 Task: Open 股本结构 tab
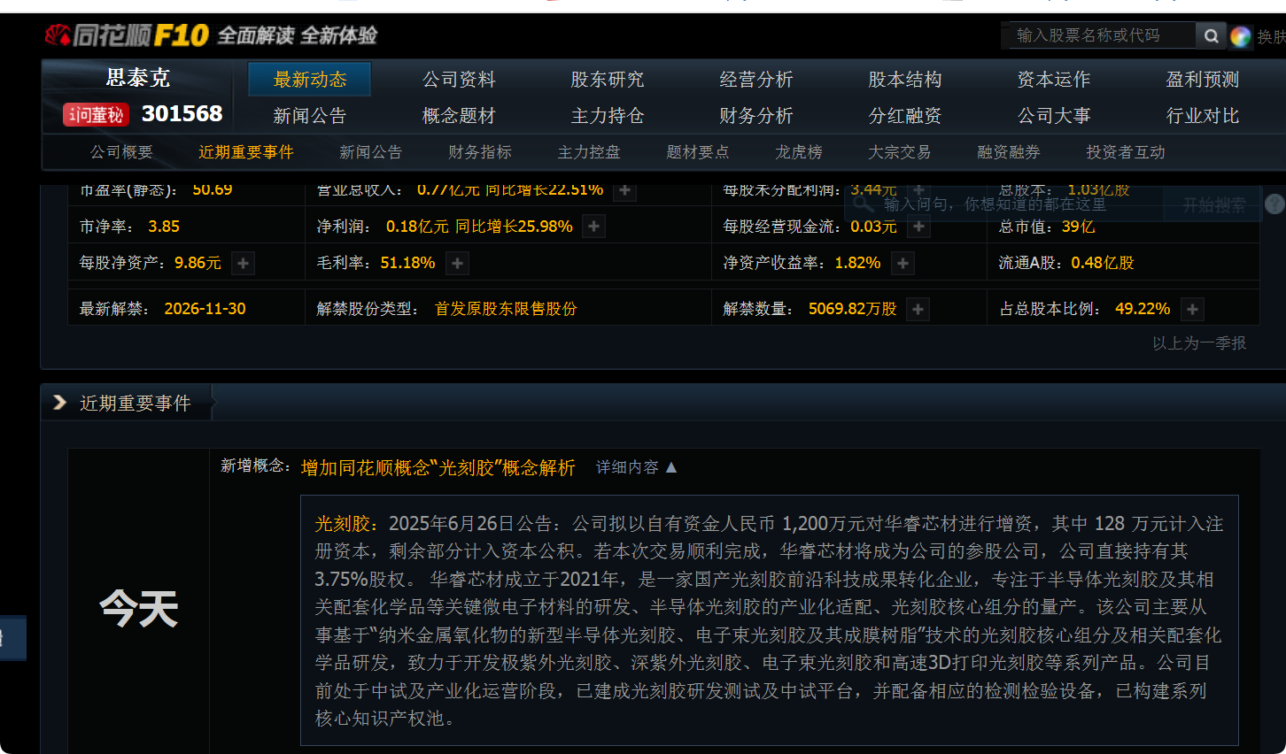[905, 80]
